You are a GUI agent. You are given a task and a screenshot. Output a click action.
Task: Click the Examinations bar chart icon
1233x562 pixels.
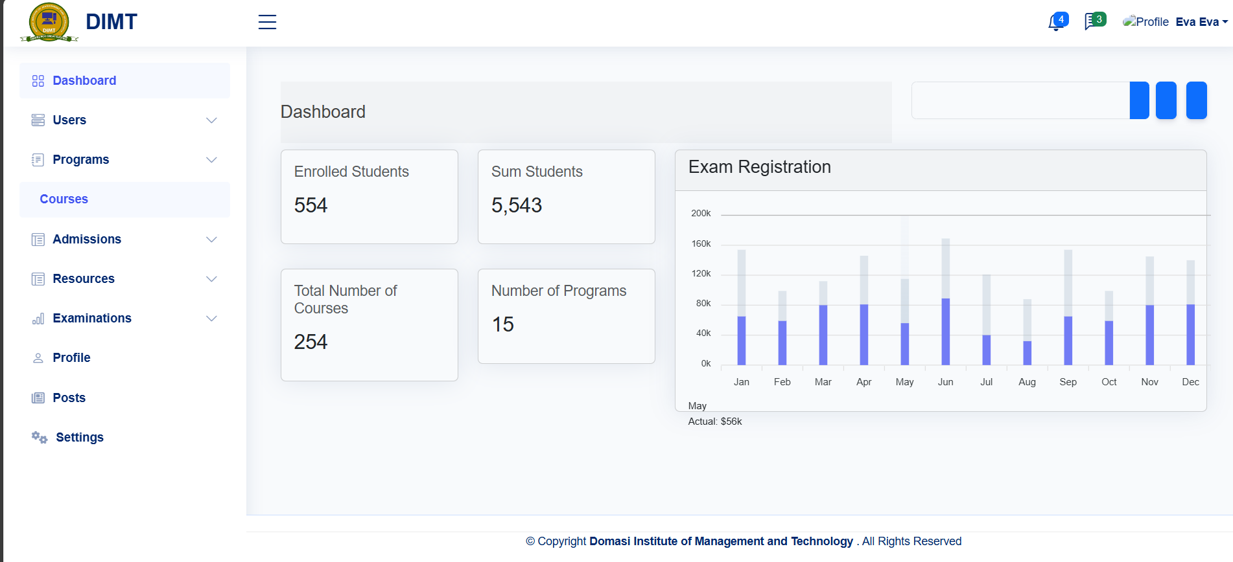38,319
